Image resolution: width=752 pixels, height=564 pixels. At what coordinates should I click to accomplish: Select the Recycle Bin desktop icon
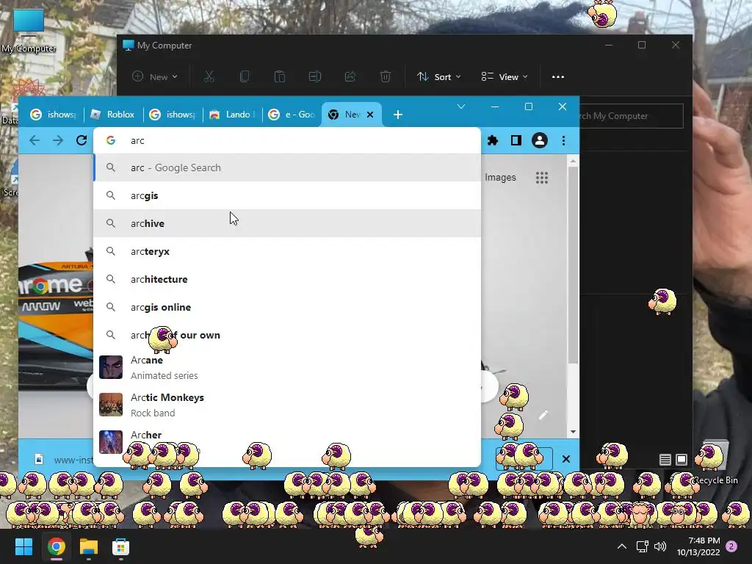click(x=715, y=463)
